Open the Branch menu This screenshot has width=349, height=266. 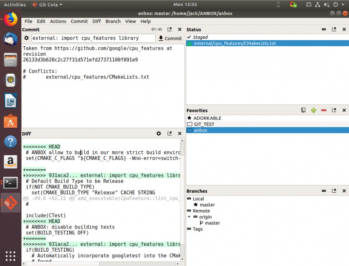[113, 21]
